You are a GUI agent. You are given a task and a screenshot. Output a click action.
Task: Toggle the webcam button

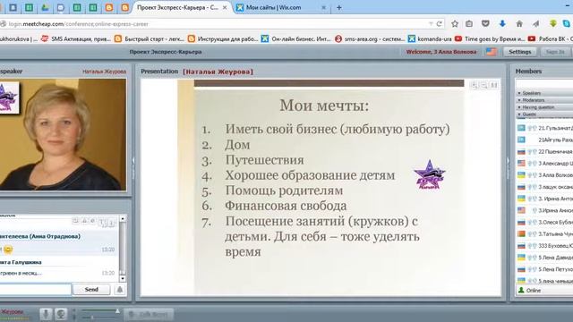pos(61,314)
